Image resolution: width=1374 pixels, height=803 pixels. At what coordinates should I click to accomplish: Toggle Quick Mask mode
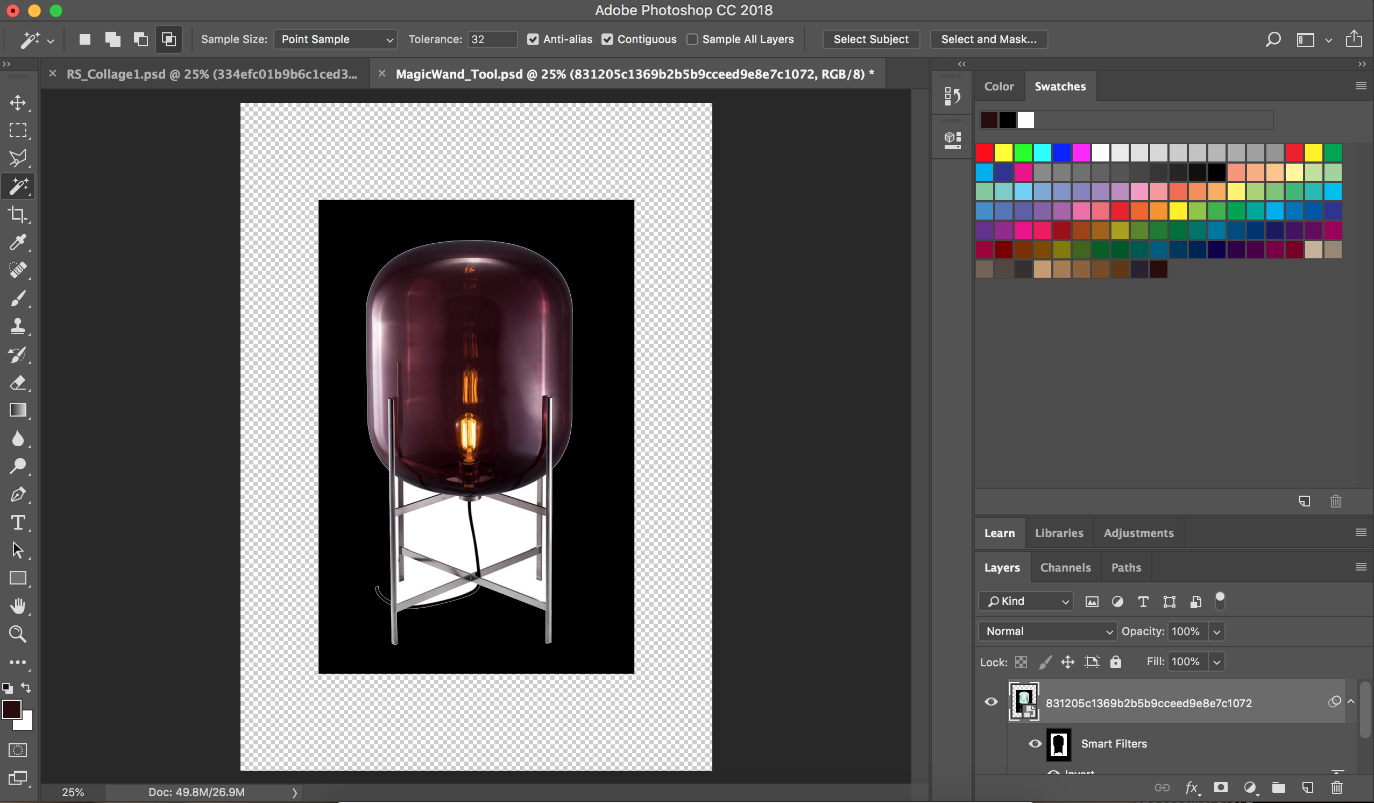coord(18,750)
